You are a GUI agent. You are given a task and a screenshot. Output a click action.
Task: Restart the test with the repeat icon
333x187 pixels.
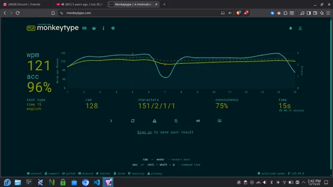tap(133, 121)
